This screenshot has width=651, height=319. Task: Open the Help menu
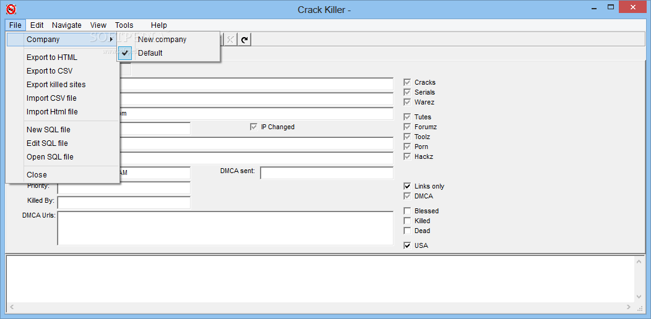[159, 25]
